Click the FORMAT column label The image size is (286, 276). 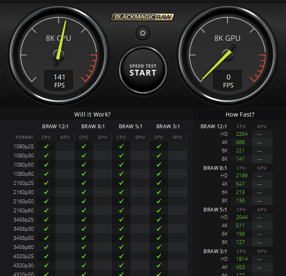[x=25, y=137]
